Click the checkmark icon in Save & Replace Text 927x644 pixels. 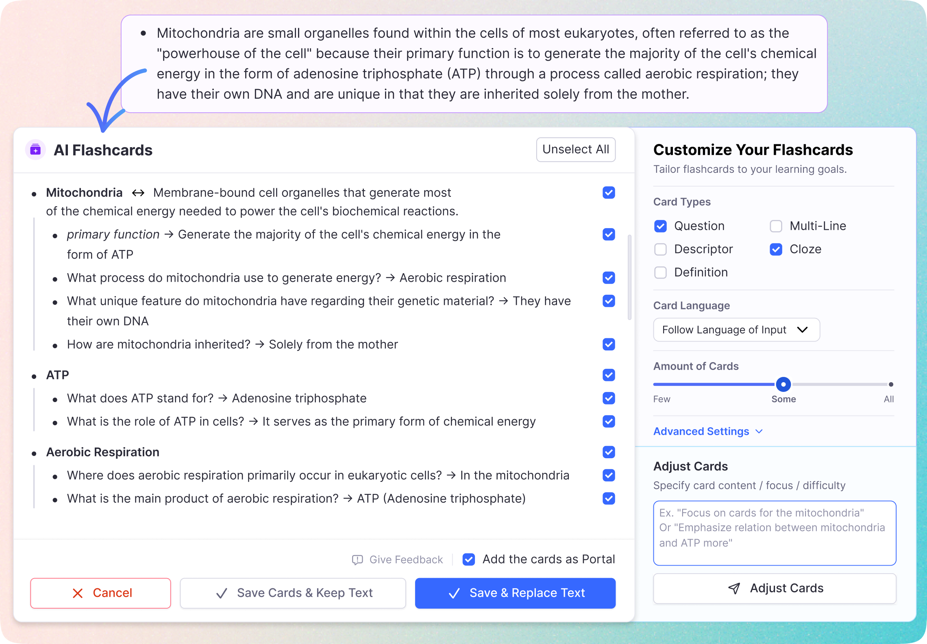[454, 593]
